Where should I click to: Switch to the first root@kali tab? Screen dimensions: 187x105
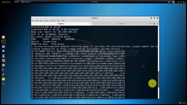pos(61,24)
